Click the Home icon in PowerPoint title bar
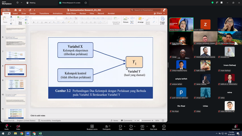 pyautogui.click(x=16, y=10)
